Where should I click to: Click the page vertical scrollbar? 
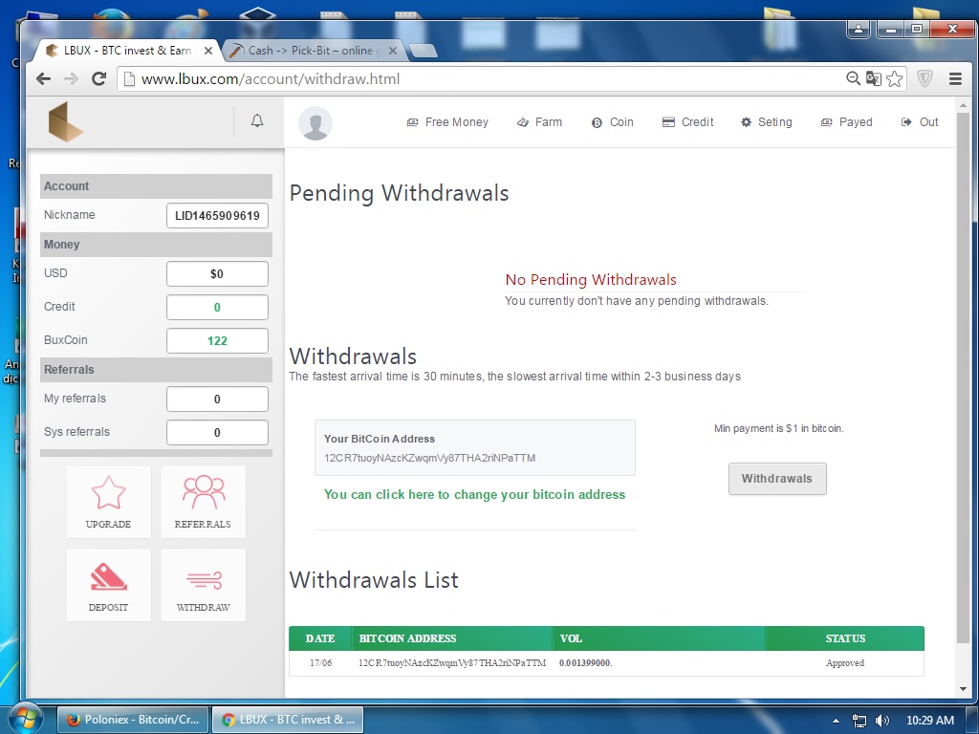click(x=963, y=378)
